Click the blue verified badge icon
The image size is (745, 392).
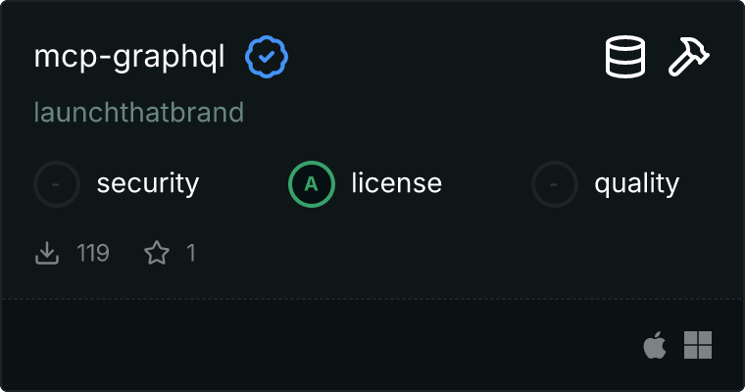(x=266, y=58)
